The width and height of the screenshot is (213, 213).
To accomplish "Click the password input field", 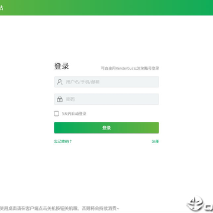I will tap(106, 99).
